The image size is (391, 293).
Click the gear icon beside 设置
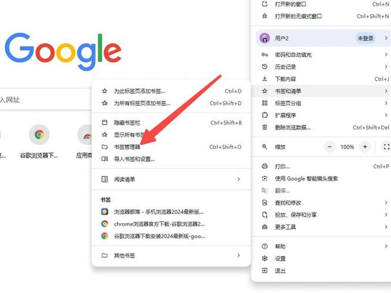pyautogui.click(x=264, y=259)
